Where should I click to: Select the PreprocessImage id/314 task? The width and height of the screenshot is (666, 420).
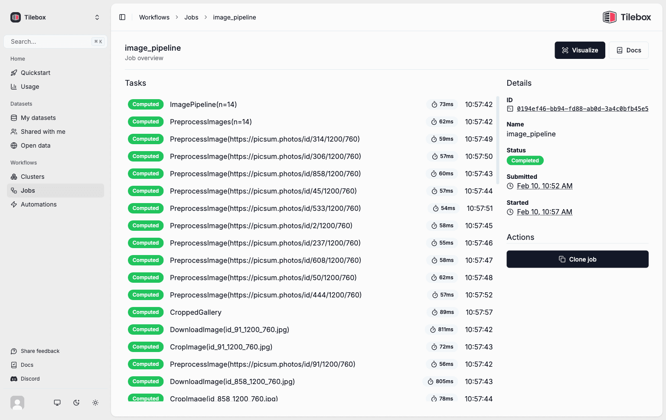(265, 139)
